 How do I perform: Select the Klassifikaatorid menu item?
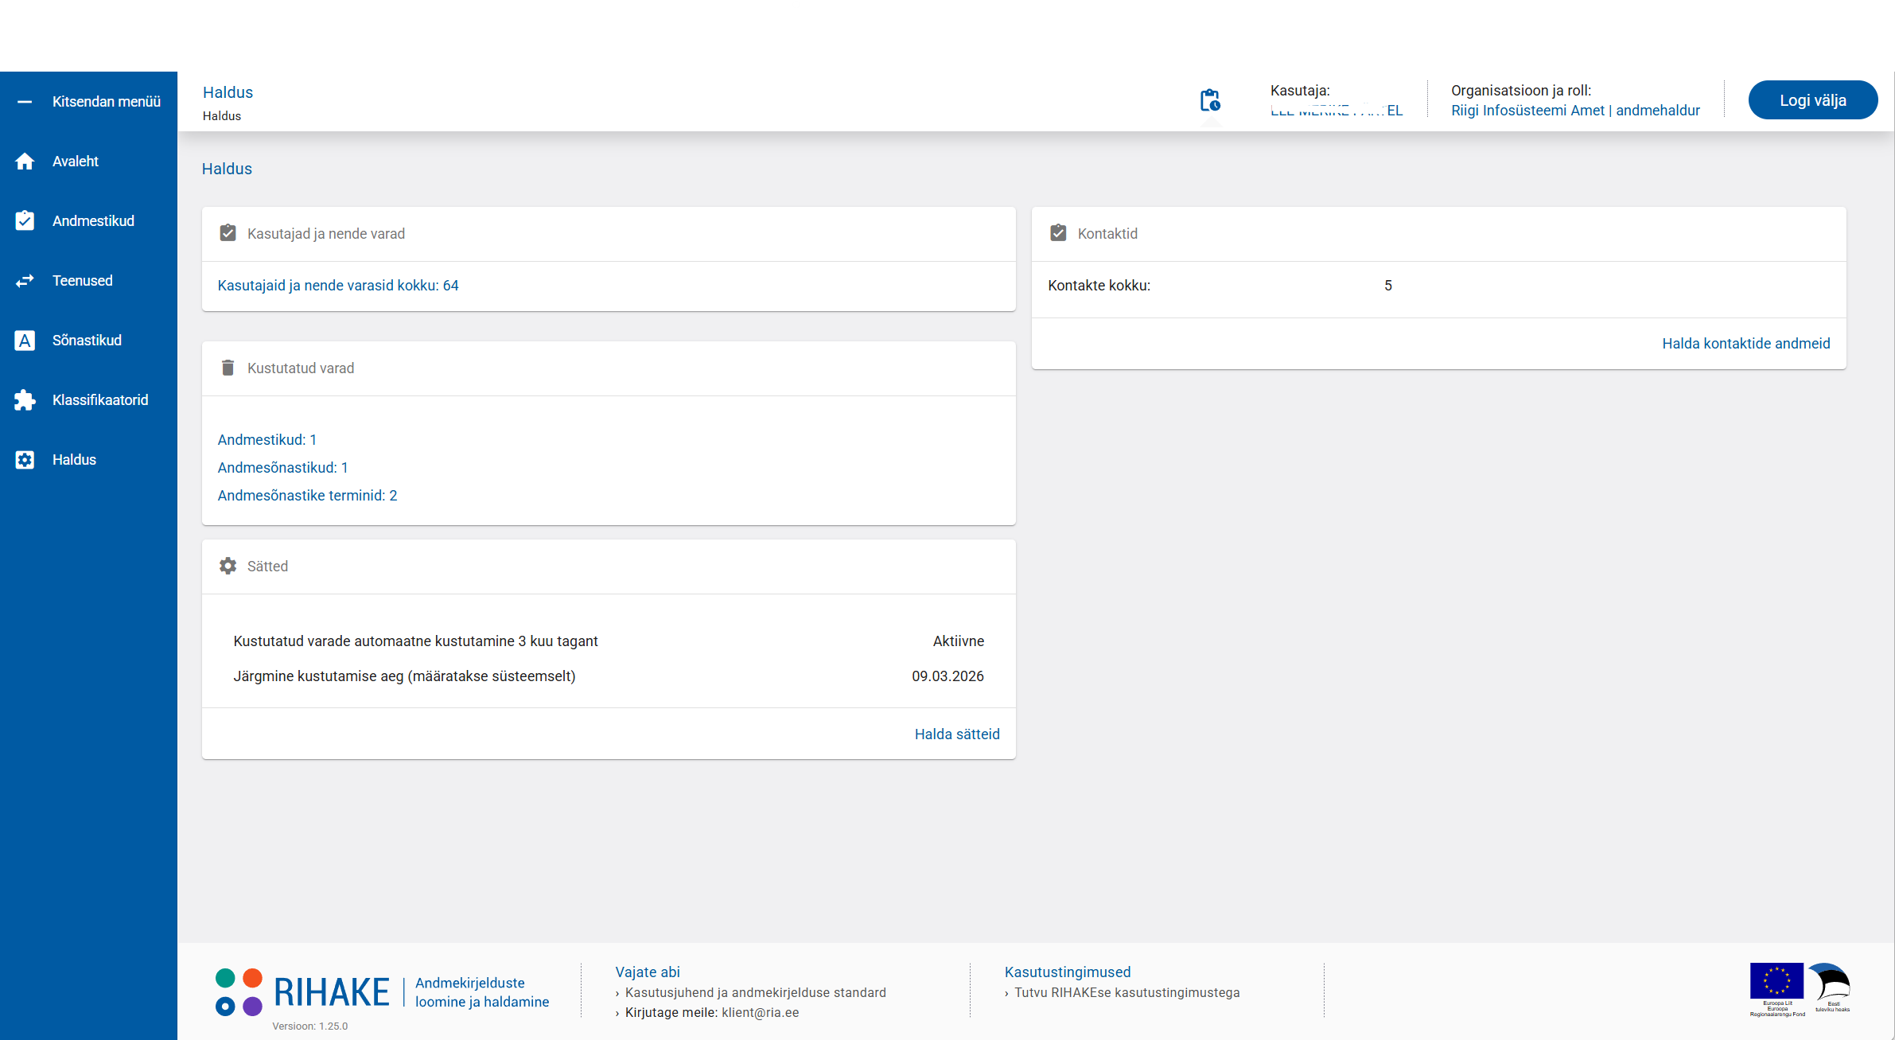100,400
